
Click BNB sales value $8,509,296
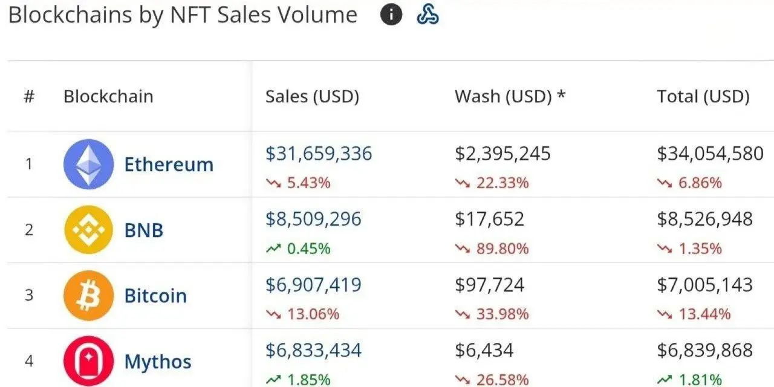point(313,219)
